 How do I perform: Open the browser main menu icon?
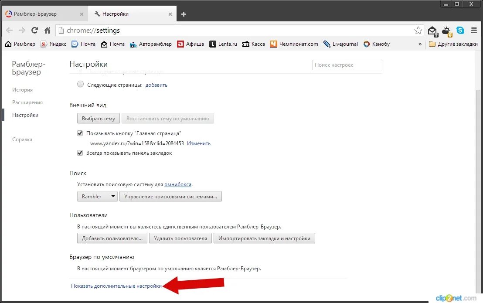[474, 30]
